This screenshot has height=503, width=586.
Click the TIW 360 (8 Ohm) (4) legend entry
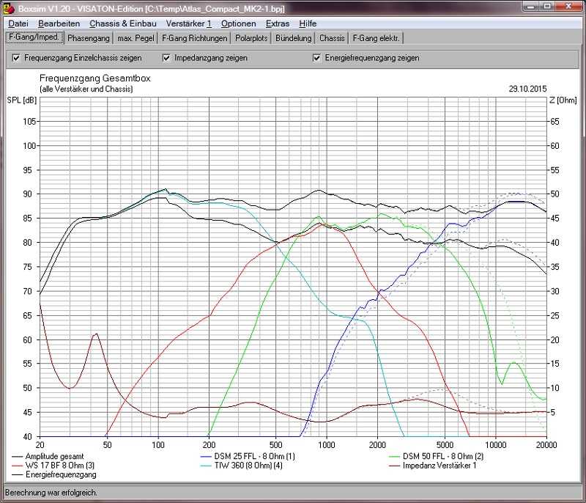click(x=242, y=466)
